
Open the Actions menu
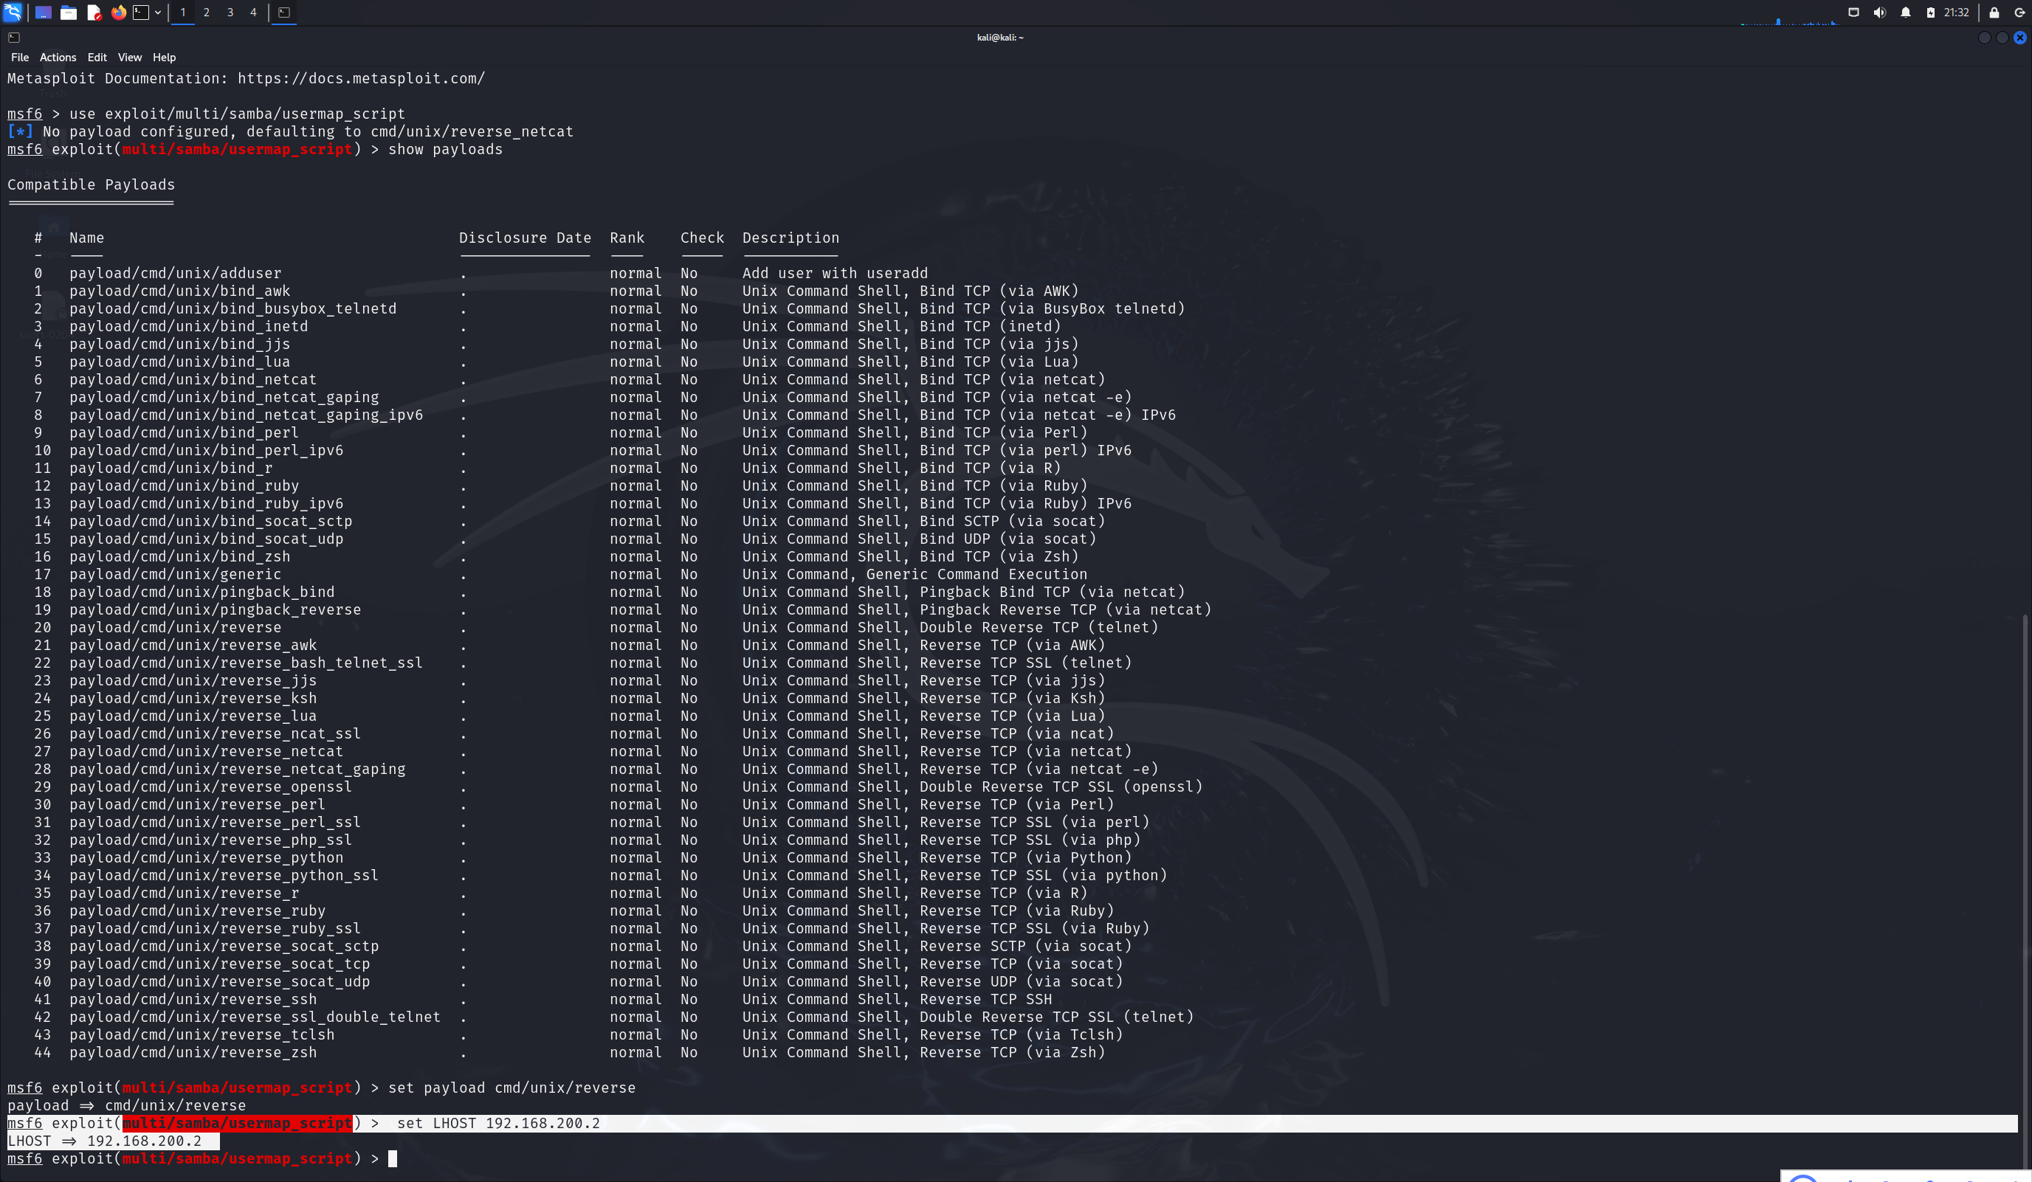[x=58, y=58]
